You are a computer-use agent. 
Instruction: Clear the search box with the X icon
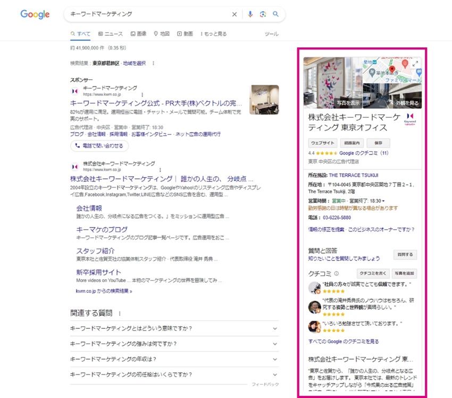[x=235, y=14]
